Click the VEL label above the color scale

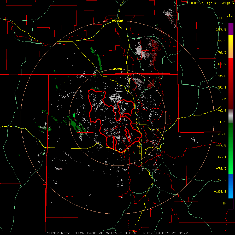[229, 16]
